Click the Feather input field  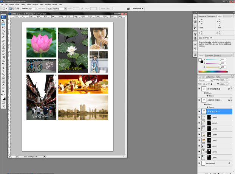[x=32, y=8]
